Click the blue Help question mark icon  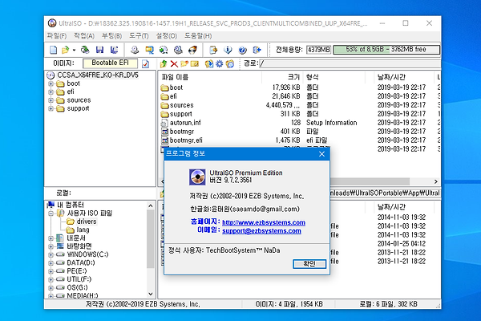[242, 50]
